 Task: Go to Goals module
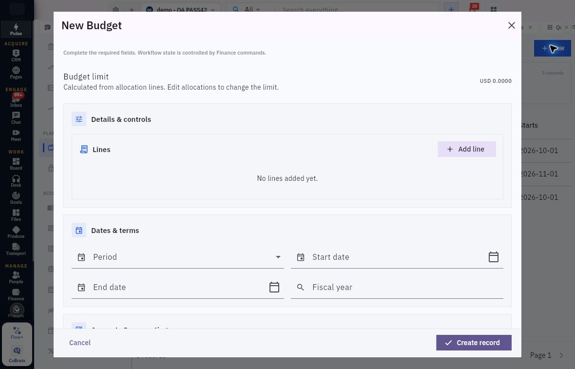click(x=16, y=198)
